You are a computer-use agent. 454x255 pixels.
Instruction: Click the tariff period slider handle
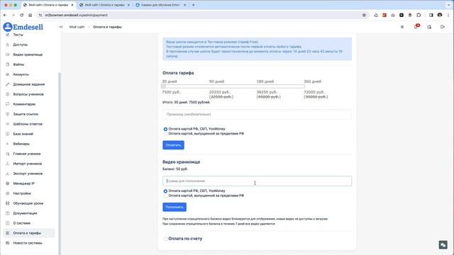[x=163, y=86]
